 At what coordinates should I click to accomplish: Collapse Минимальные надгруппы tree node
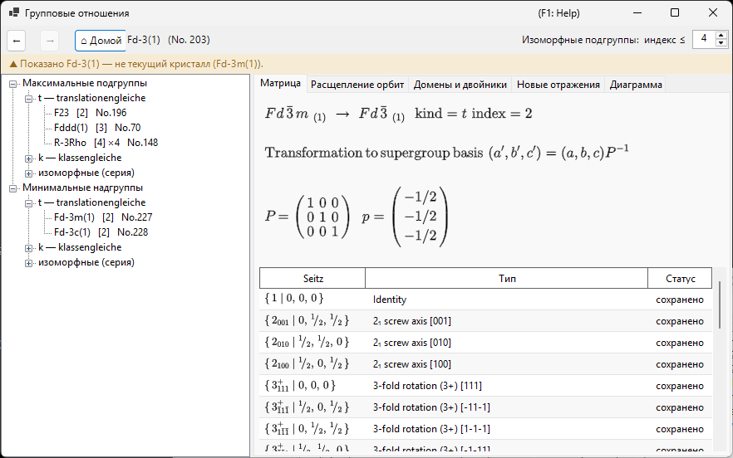[x=13, y=188]
